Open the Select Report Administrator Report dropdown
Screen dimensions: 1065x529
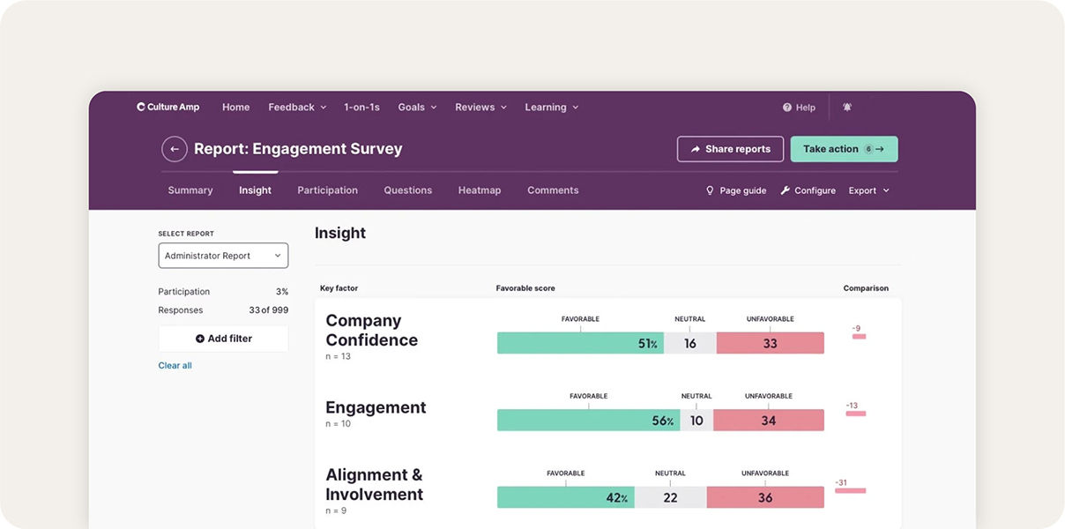[x=223, y=256]
